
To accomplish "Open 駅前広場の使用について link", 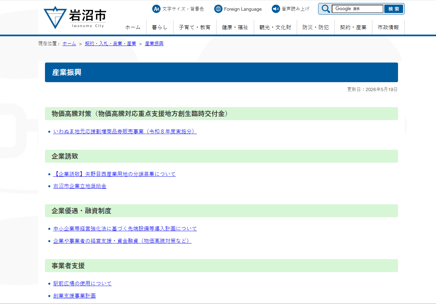I will 82,283.
